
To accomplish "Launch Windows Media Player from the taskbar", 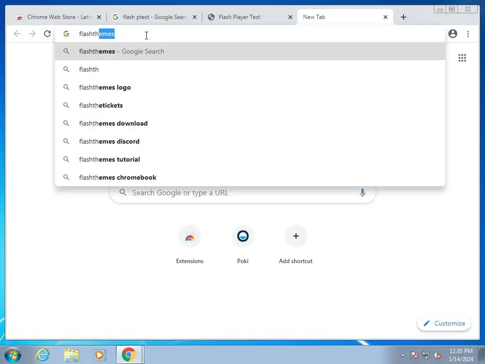I will click(x=100, y=355).
